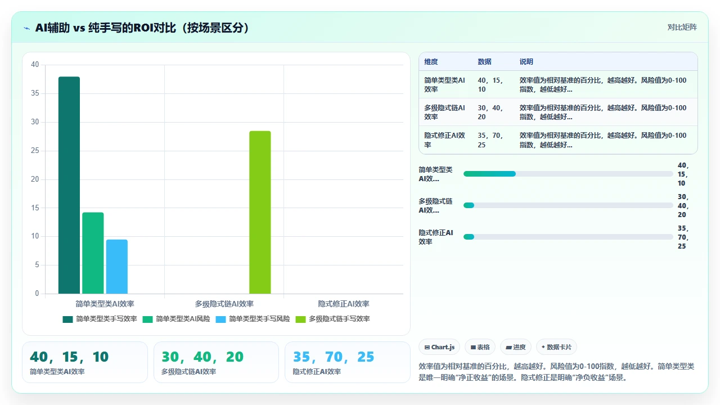Toggle the 多级隐式链手写效率 legend item
Image resolution: width=720 pixels, height=405 pixels.
coord(332,319)
